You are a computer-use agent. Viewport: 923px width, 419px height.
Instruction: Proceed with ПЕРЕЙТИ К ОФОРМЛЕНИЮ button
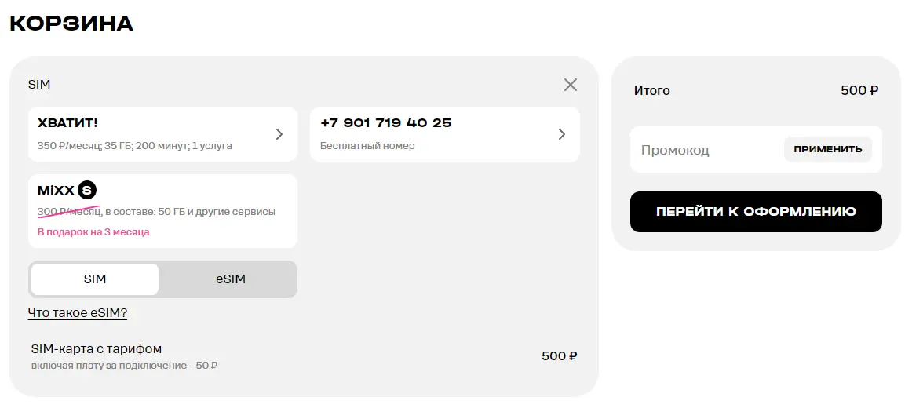(x=756, y=212)
